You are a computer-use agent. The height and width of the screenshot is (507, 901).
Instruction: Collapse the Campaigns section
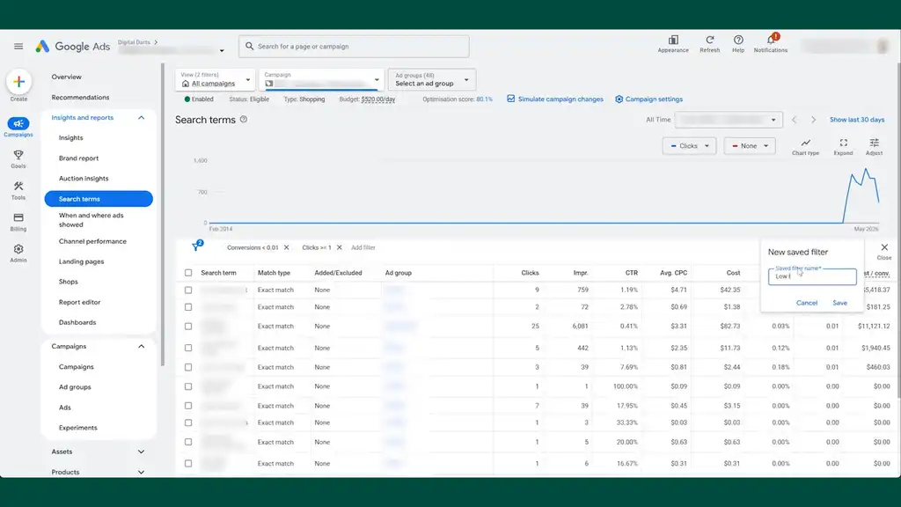[142, 347]
